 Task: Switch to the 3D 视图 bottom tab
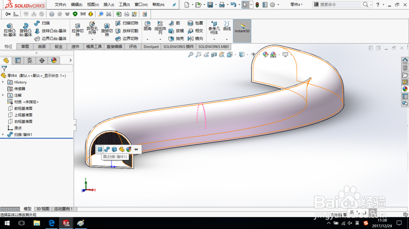coord(43,209)
